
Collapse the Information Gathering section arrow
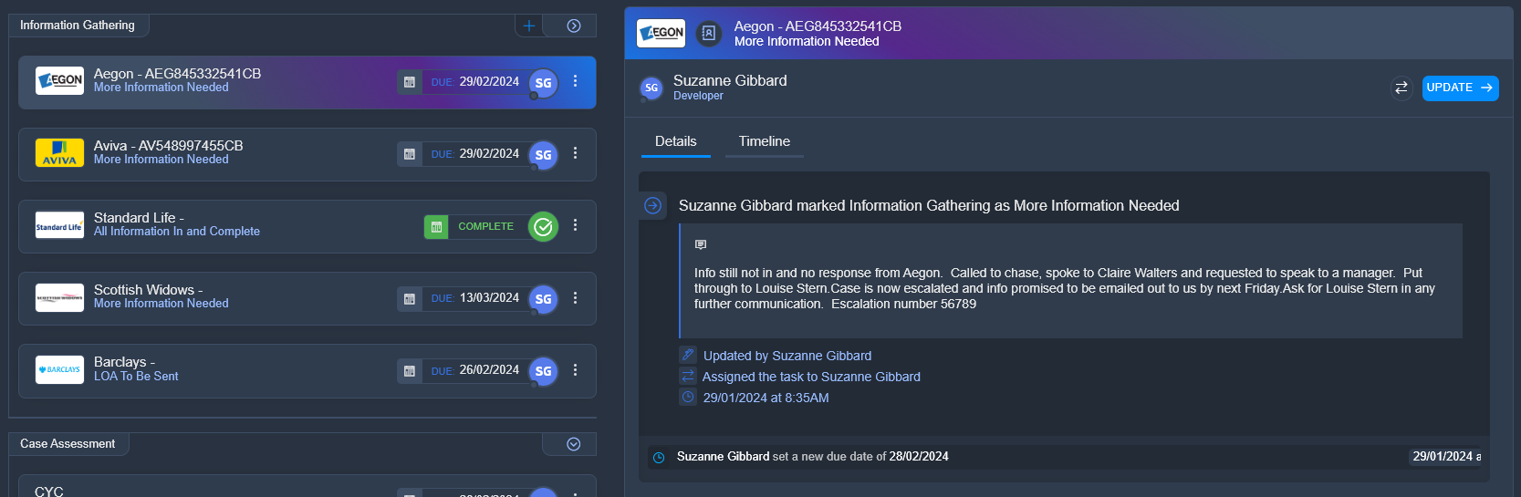click(574, 26)
